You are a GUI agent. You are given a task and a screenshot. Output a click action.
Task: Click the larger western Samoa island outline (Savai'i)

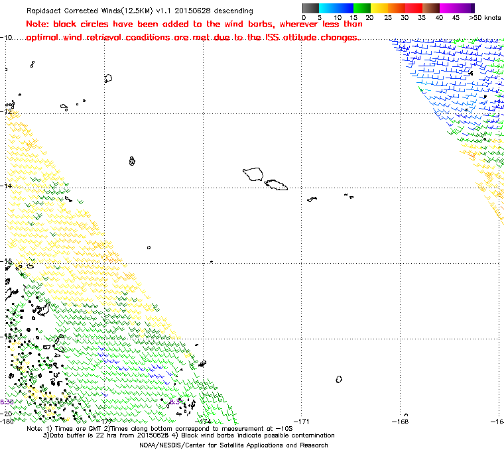[x=253, y=174]
